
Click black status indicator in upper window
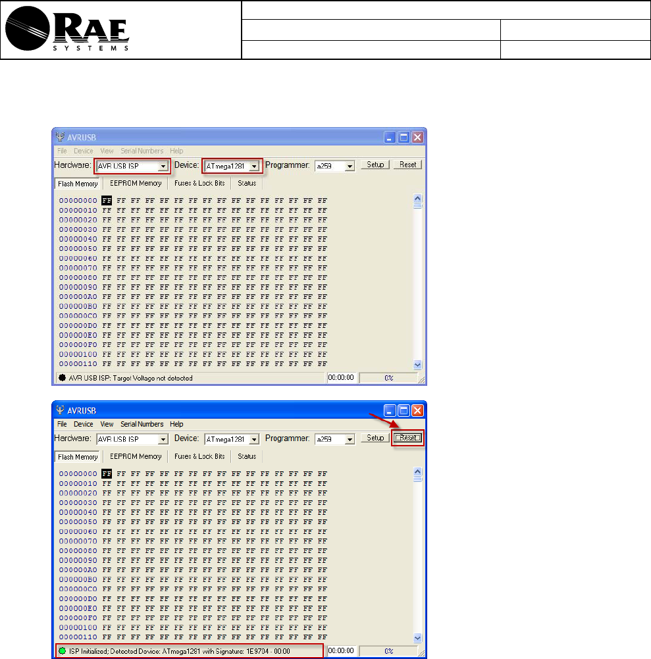pos(62,377)
